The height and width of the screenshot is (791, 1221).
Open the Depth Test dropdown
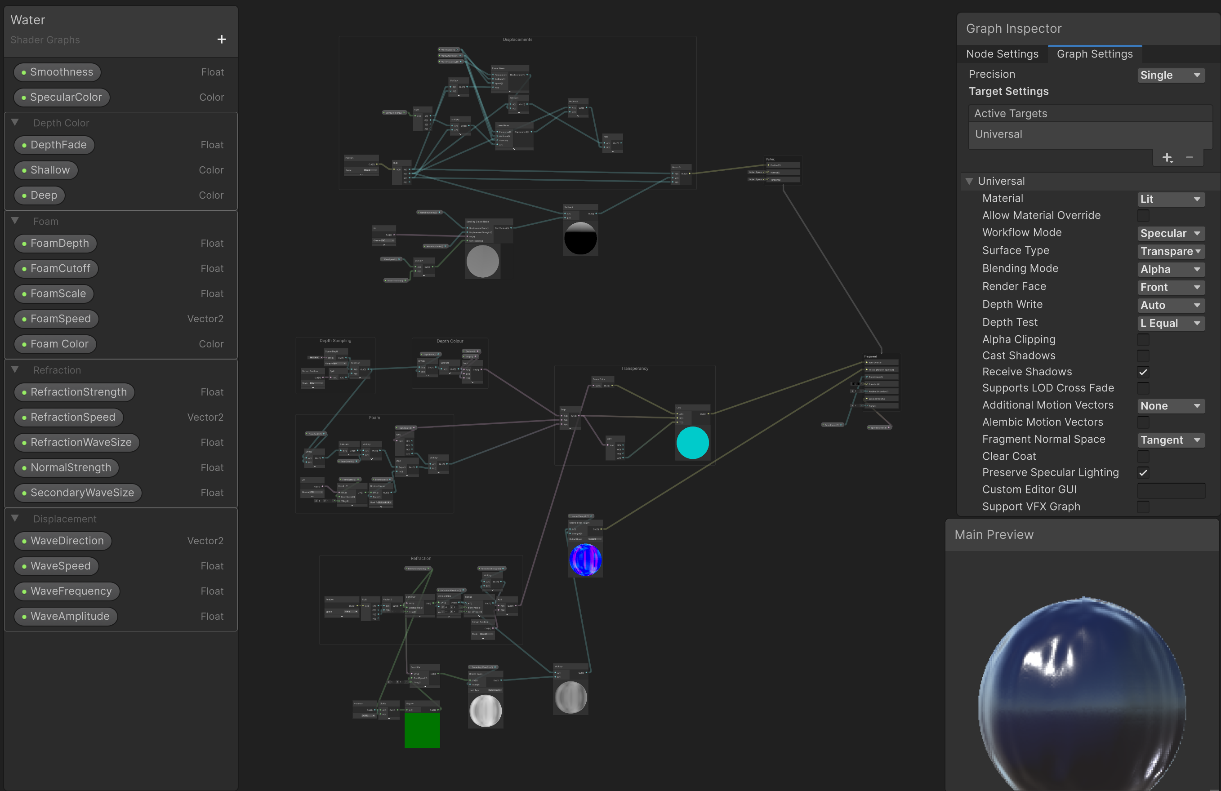click(1171, 323)
